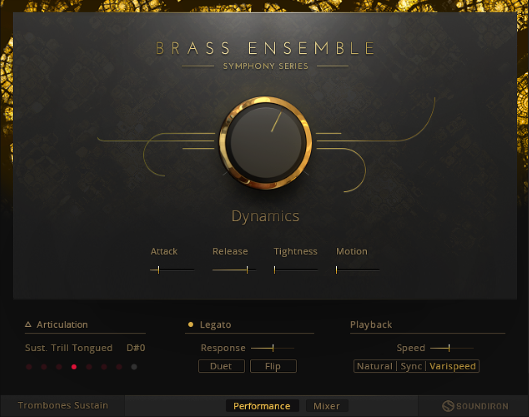This screenshot has width=529, height=417.
Task: Switch to the Mixer tab
Action: point(327,406)
